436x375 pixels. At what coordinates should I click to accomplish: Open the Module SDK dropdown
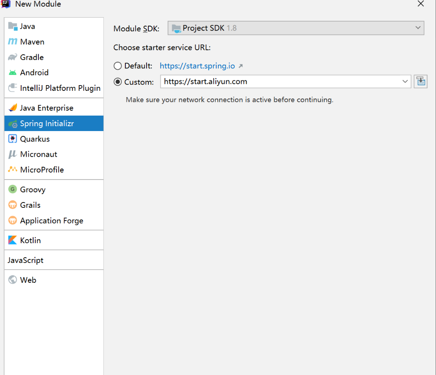[296, 28]
